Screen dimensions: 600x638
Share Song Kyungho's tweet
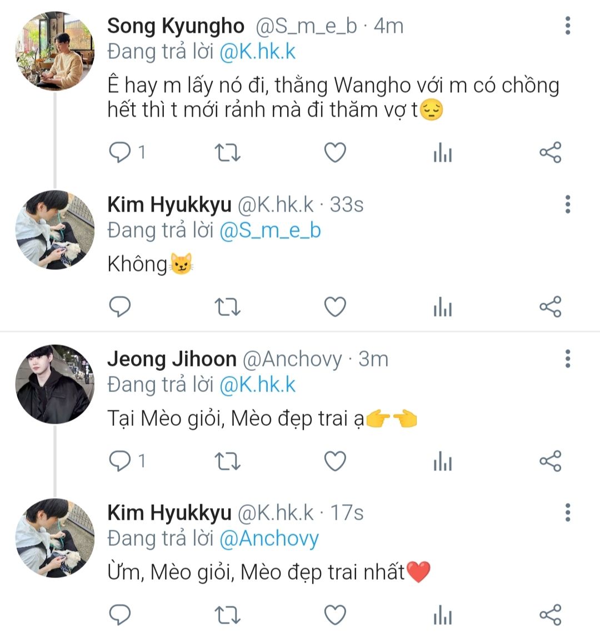tap(550, 152)
